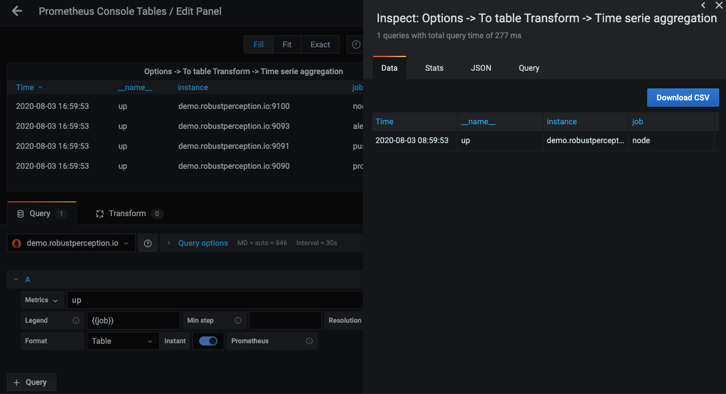
Task: Select the Exact display mode
Action: pos(320,44)
